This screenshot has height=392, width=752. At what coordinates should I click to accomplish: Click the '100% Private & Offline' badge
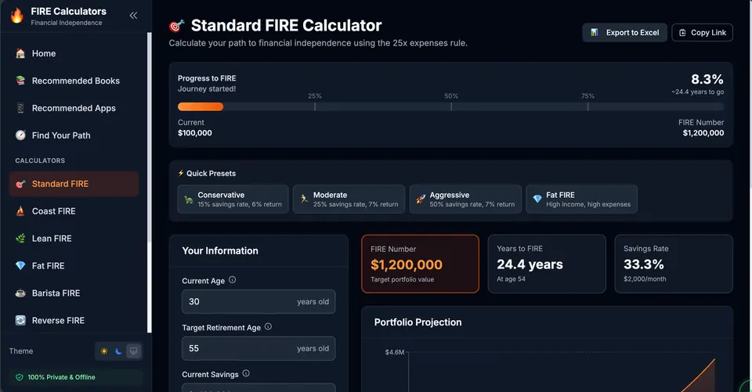(x=76, y=377)
